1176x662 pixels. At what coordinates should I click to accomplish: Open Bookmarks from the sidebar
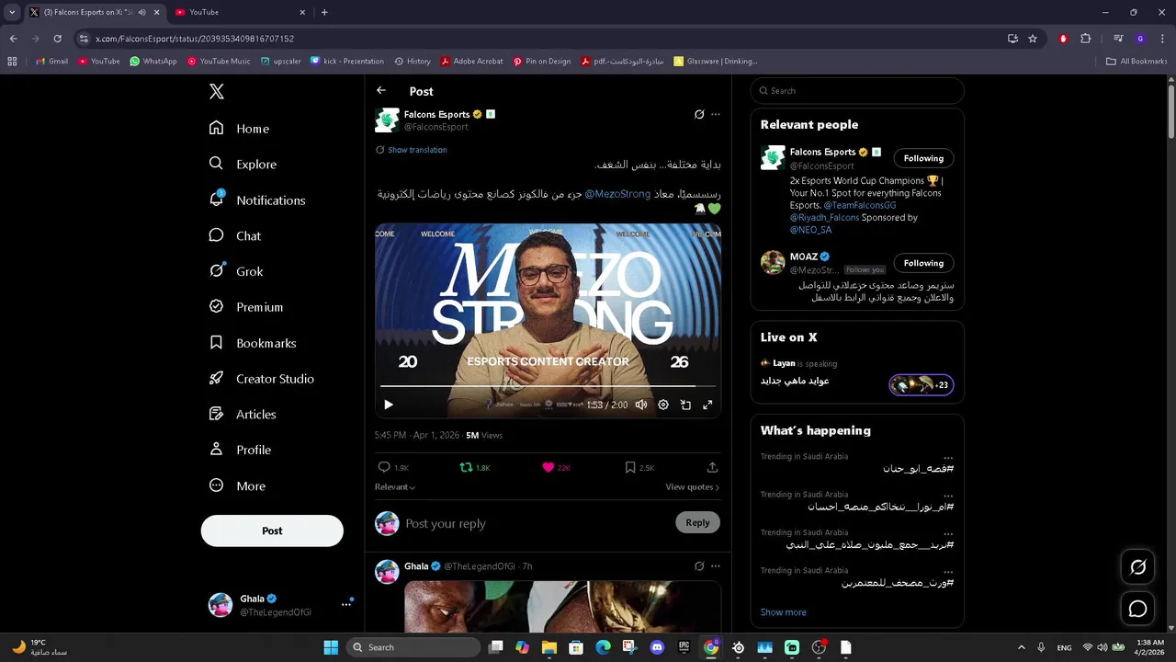coord(253,343)
